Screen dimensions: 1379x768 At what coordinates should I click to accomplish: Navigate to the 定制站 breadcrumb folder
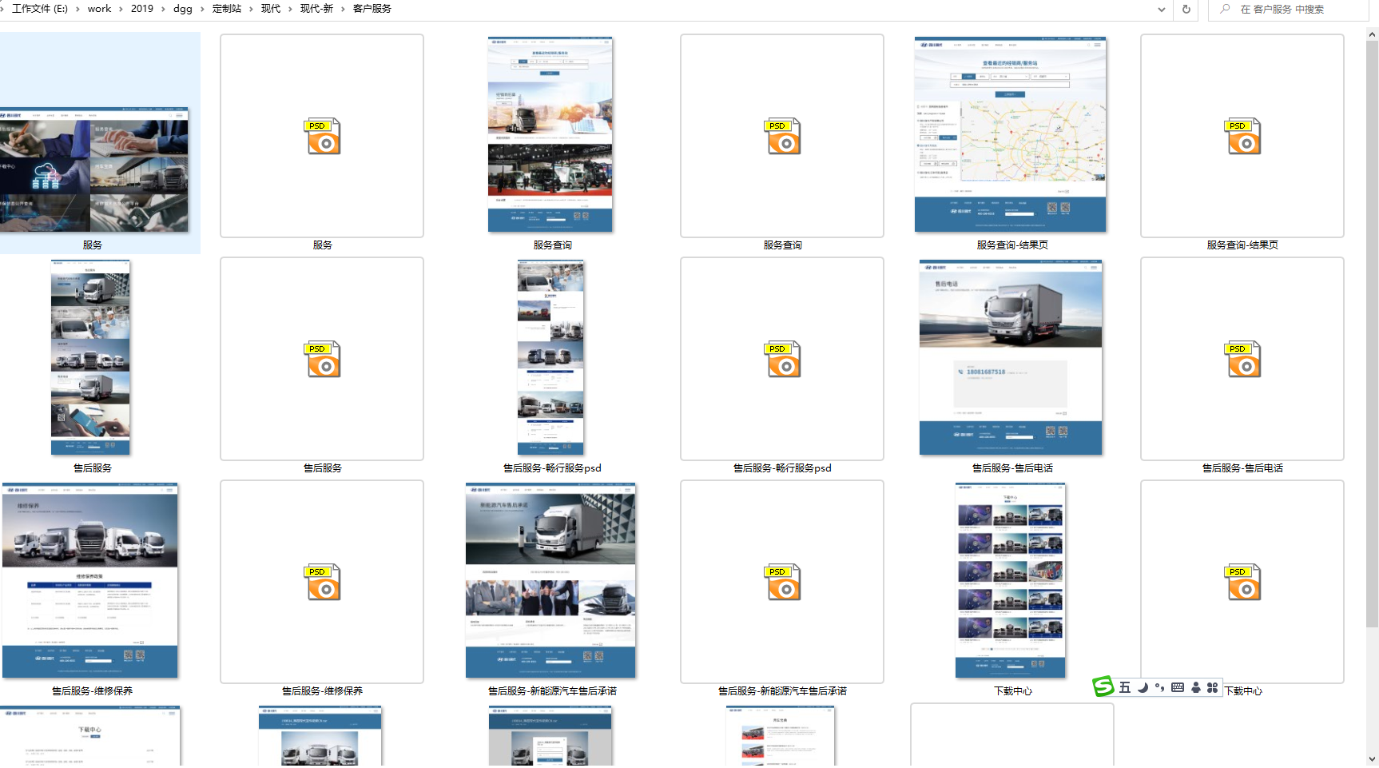tap(227, 9)
